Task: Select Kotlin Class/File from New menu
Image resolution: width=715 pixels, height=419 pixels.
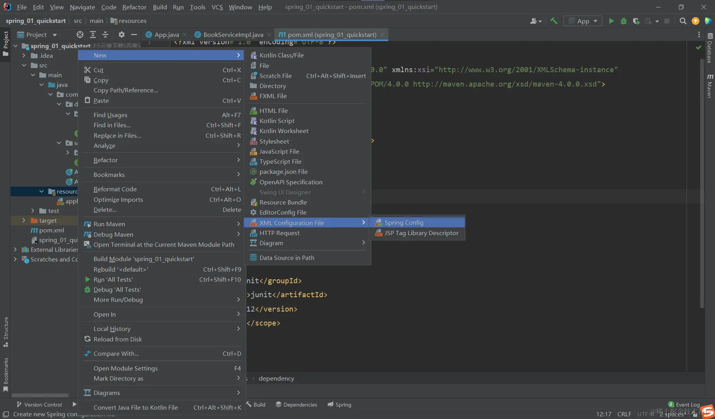Action: 307,55
